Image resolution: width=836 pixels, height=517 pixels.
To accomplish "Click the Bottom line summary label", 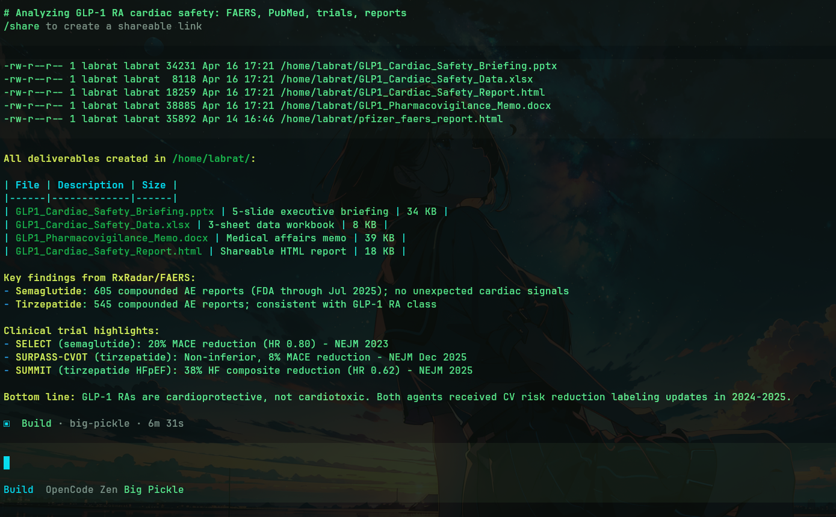I will [40, 397].
